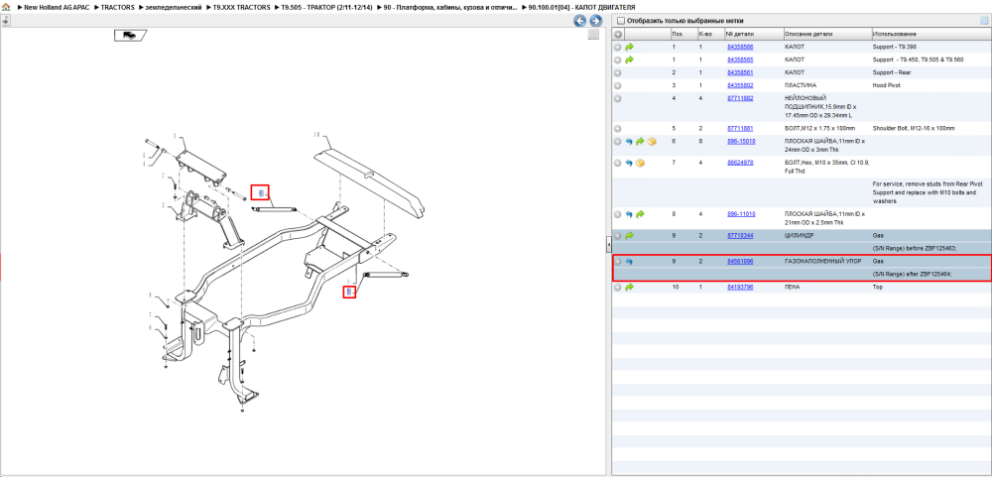Click the blue arrow icon for part 86624978
The width and height of the screenshot is (992, 477).
(630, 164)
